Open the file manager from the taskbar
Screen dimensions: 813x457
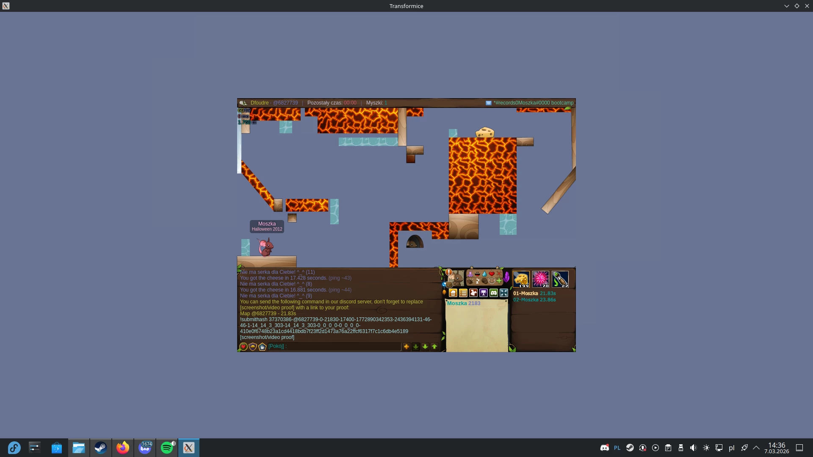click(79, 448)
